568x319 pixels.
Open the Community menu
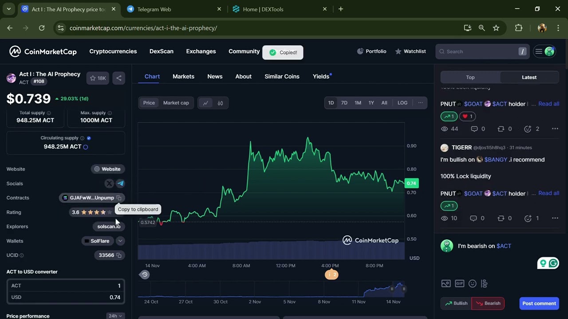pyautogui.click(x=244, y=51)
